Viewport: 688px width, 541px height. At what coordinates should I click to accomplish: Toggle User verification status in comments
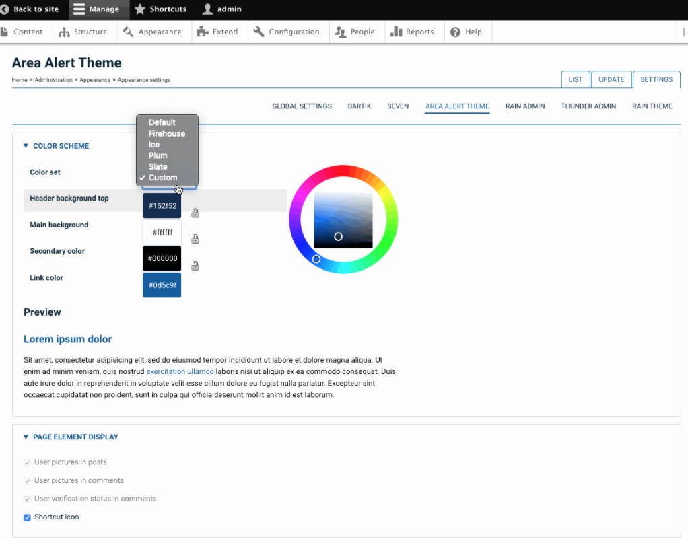click(x=26, y=499)
